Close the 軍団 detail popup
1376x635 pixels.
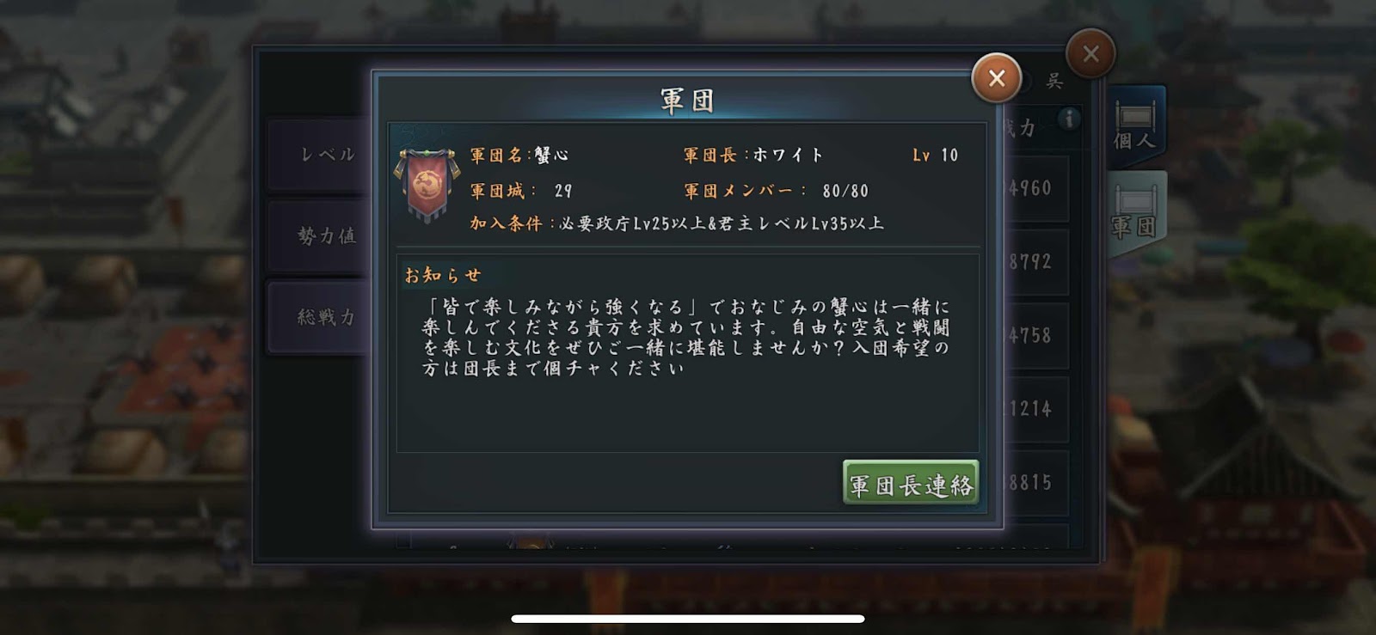[996, 78]
